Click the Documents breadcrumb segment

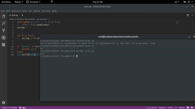pyautogui.click(x=30, y=19)
